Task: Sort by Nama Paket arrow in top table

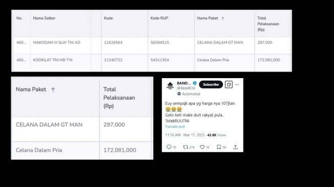Action: pyautogui.click(x=223, y=18)
